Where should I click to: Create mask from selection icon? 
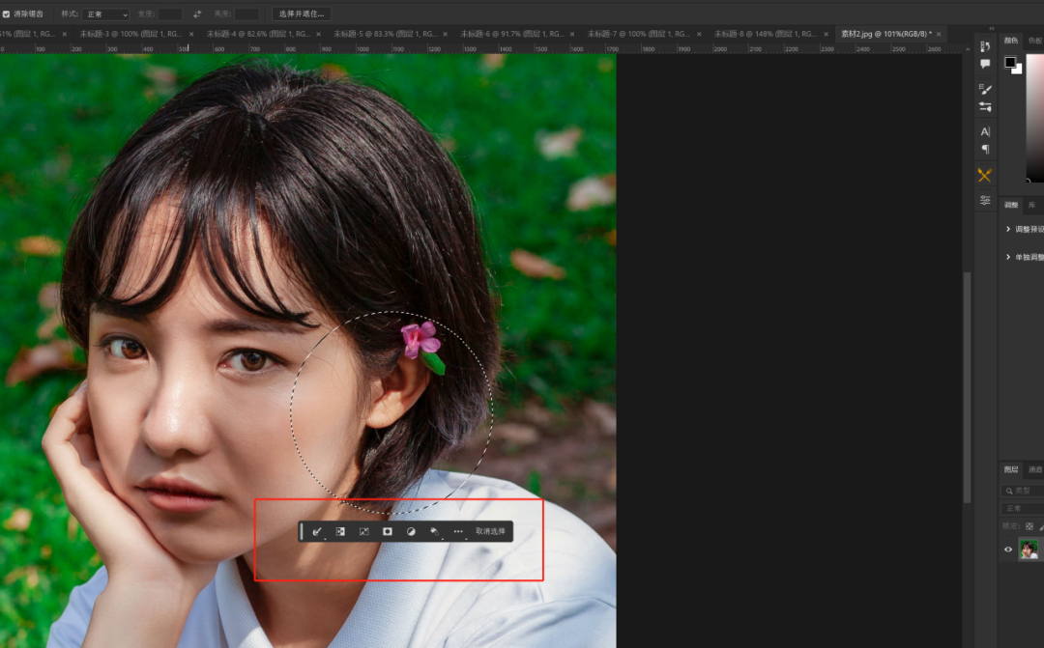[387, 531]
